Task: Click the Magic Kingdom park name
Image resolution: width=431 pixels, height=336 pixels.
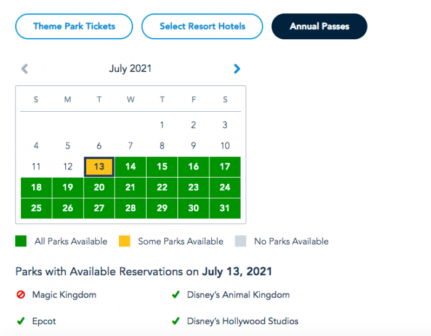Action: 64,295
